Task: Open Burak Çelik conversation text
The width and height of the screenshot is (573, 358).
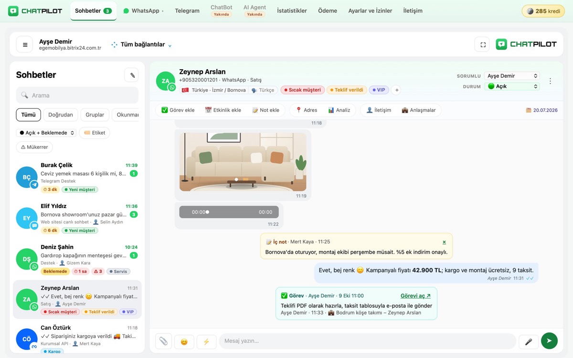Action: [84, 174]
